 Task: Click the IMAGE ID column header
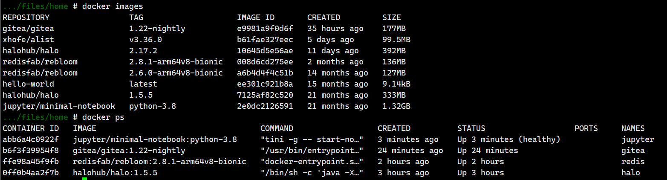(256, 17)
